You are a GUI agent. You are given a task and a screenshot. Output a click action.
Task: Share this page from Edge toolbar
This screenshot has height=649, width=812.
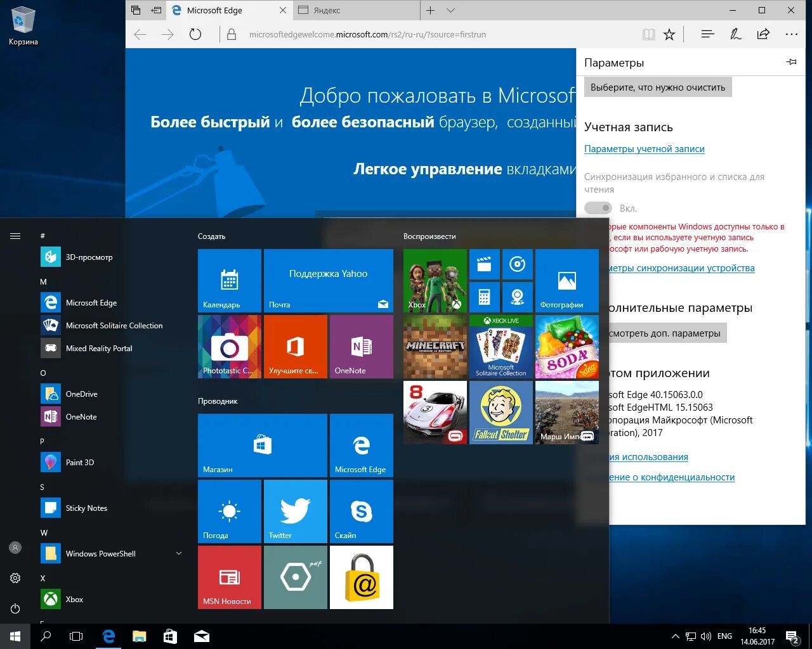coord(763,34)
